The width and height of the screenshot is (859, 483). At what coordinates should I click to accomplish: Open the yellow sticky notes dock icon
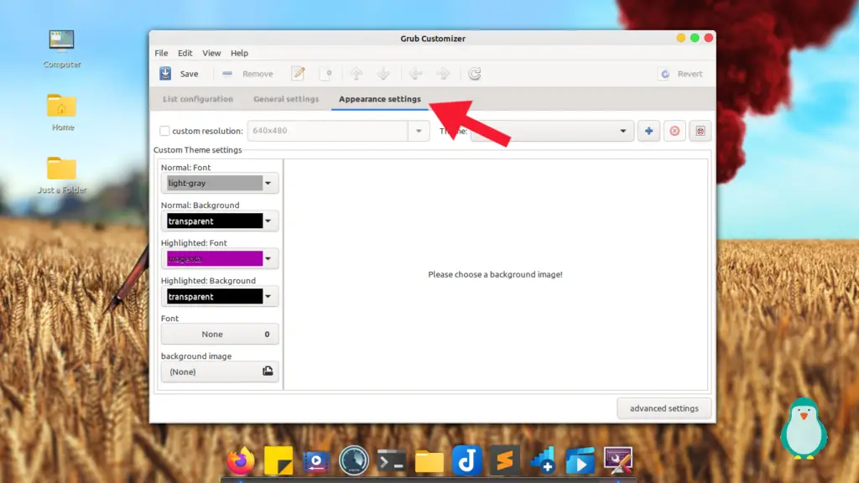[x=279, y=460]
